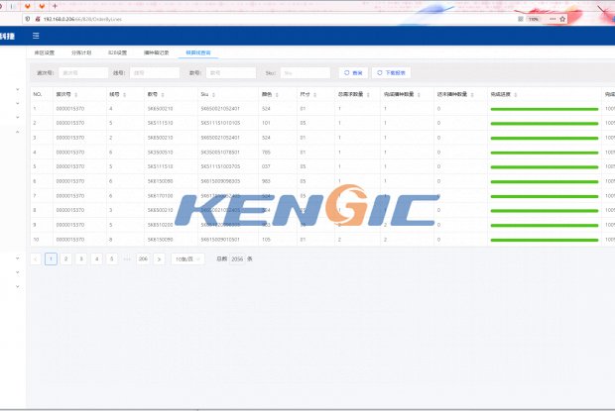615x411 pixels.
Task: Go to previous page using arrow
Action: [36, 258]
